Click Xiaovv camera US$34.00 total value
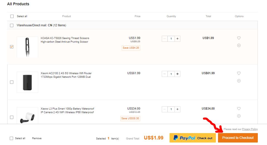 pos(208,108)
